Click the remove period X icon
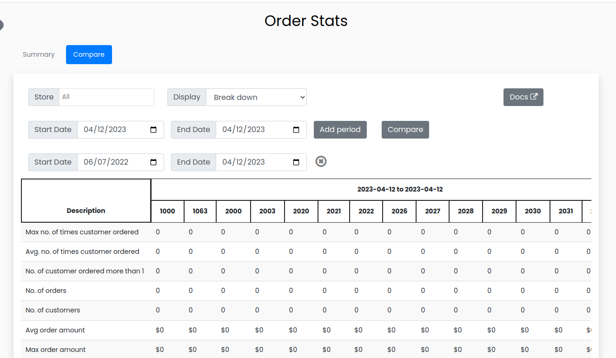Image resolution: width=616 pixels, height=358 pixels. [321, 161]
